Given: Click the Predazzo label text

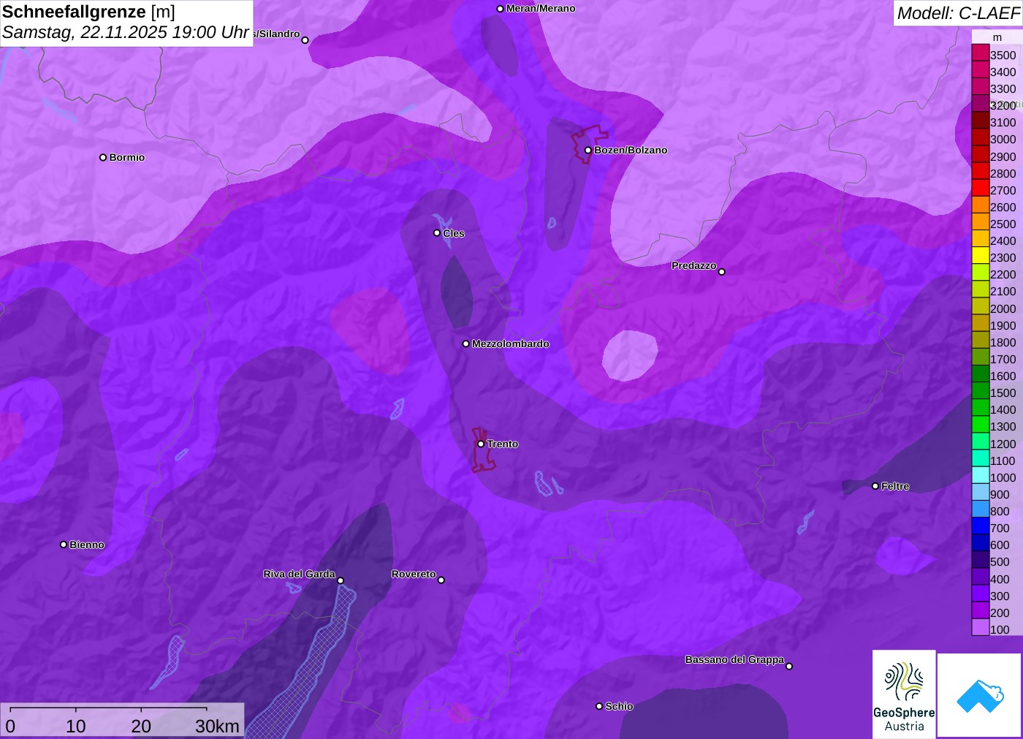Looking at the screenshot, I should (x=694, y=265).
